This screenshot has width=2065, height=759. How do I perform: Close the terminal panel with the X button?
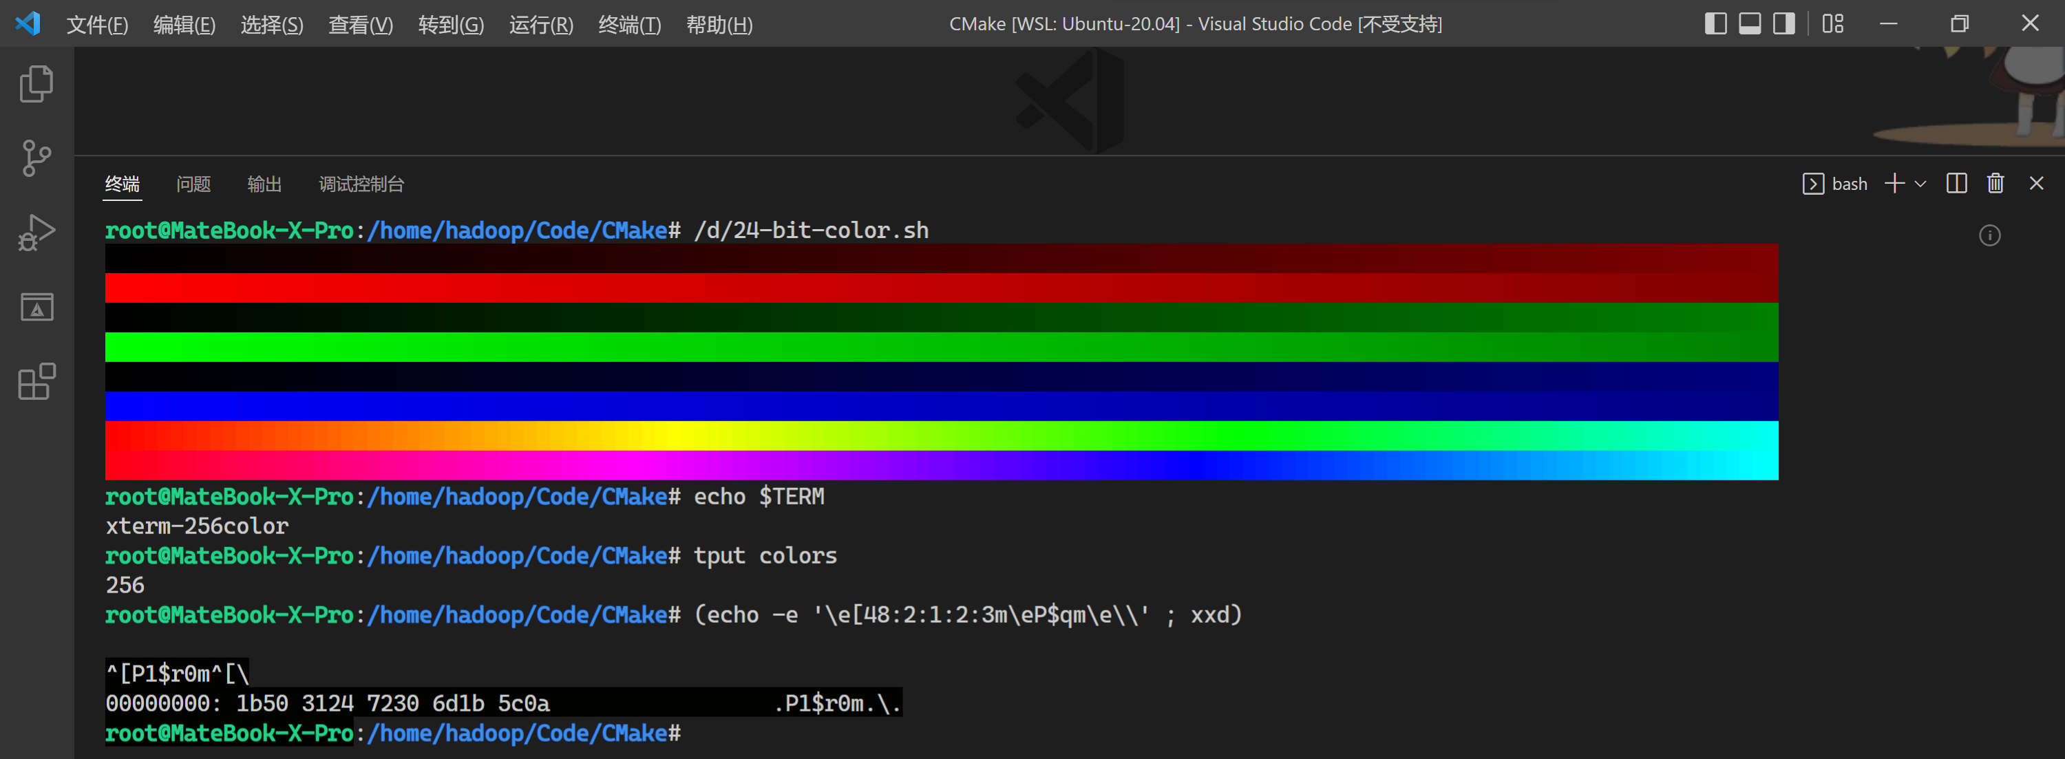pos(2036,183)
